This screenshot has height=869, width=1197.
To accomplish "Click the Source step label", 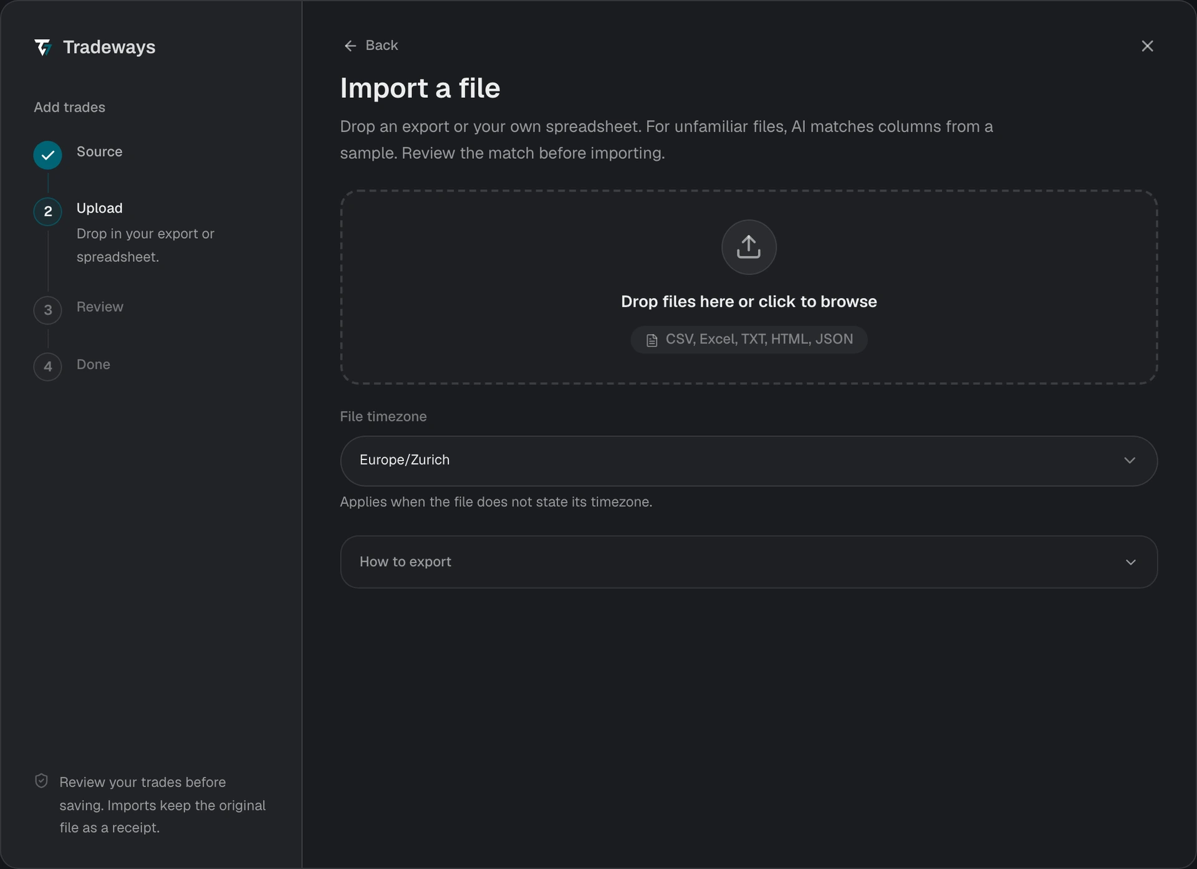I will [100, 151].
